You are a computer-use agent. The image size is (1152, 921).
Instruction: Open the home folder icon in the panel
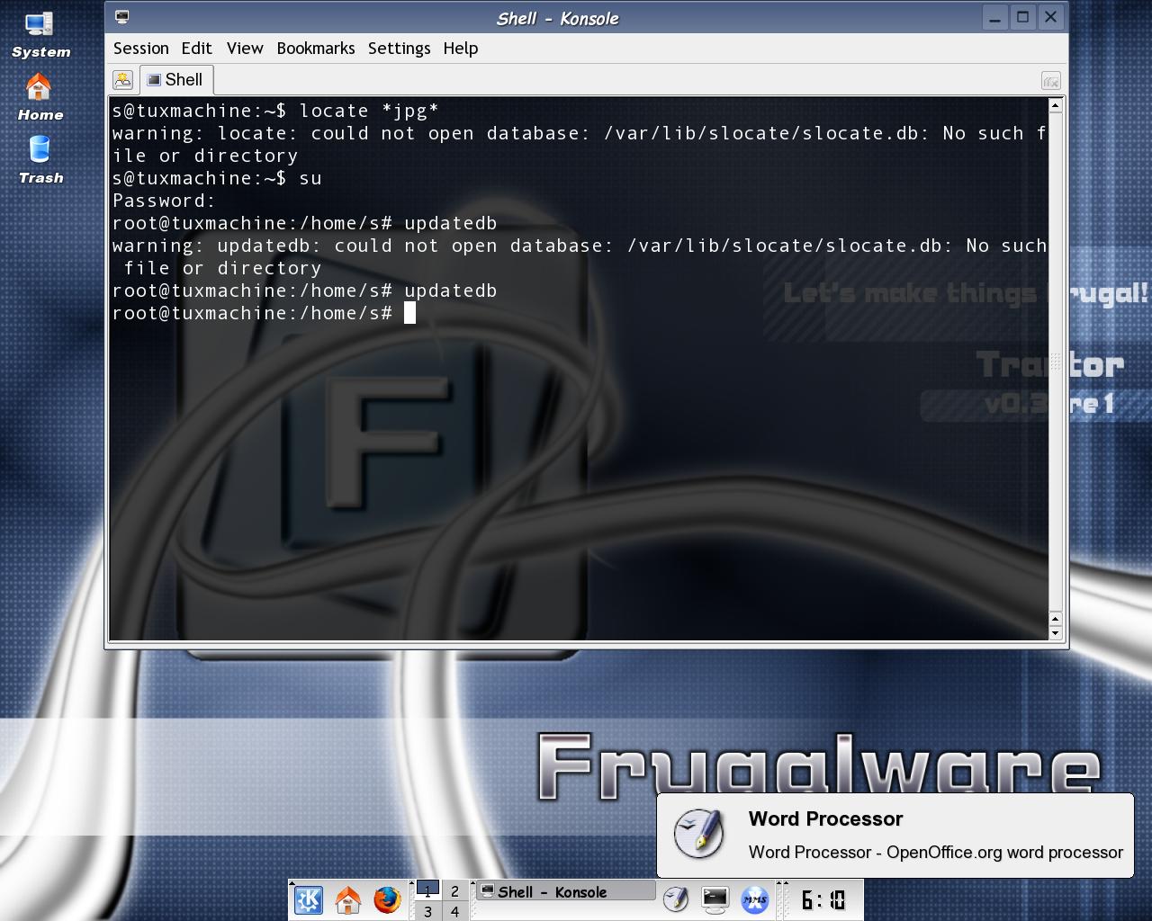point(348,899)
